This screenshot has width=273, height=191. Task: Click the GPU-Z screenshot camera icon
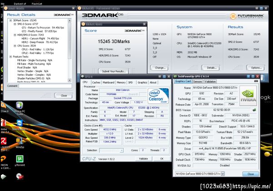256,81
